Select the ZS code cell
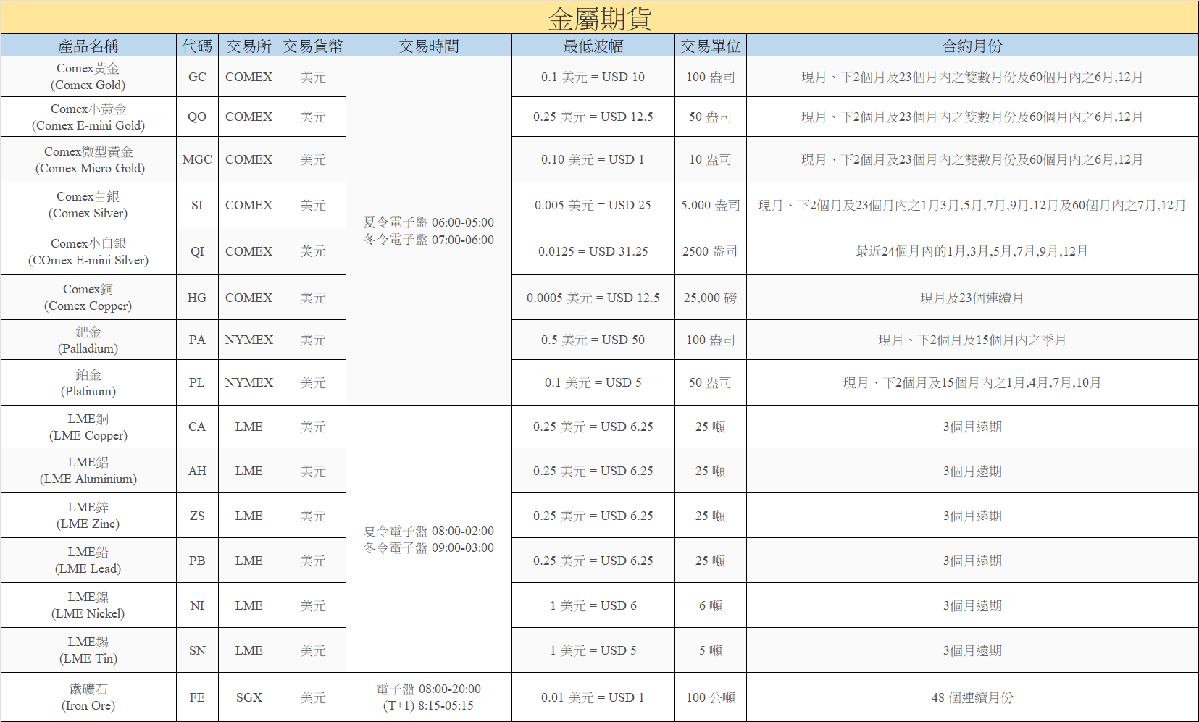This screenshot has height=722, width=1199. [x=197, y=516]
